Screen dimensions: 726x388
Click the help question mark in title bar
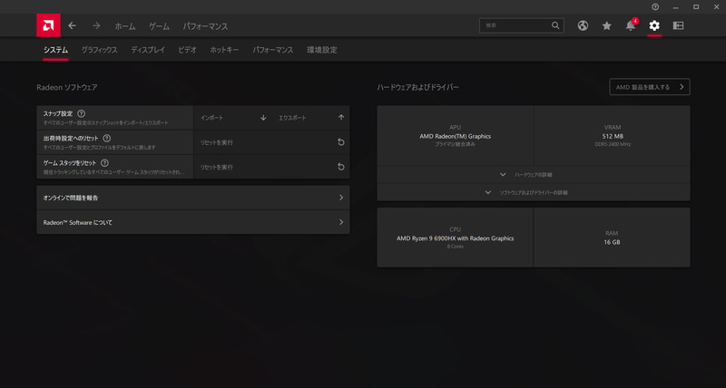[x=655, y=7]
